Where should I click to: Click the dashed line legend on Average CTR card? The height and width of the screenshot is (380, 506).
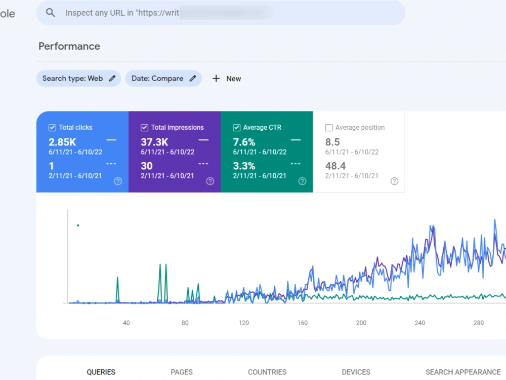(296, 164)
